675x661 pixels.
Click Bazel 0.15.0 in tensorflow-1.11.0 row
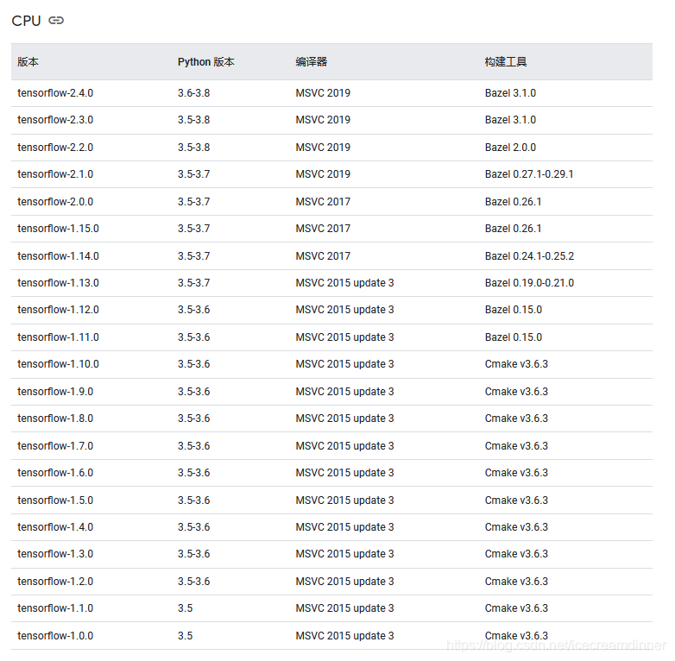[x=513, y=337]
